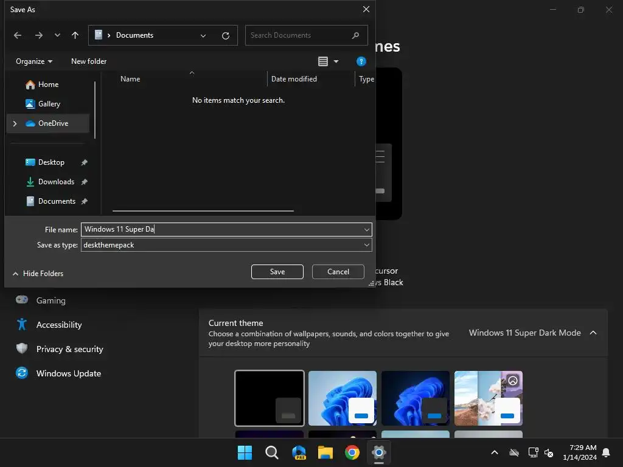Viewport: 623px width, 467px height.
Task: Open the network display tray icon
Action: pyautogui.click(x=533, y=452)
